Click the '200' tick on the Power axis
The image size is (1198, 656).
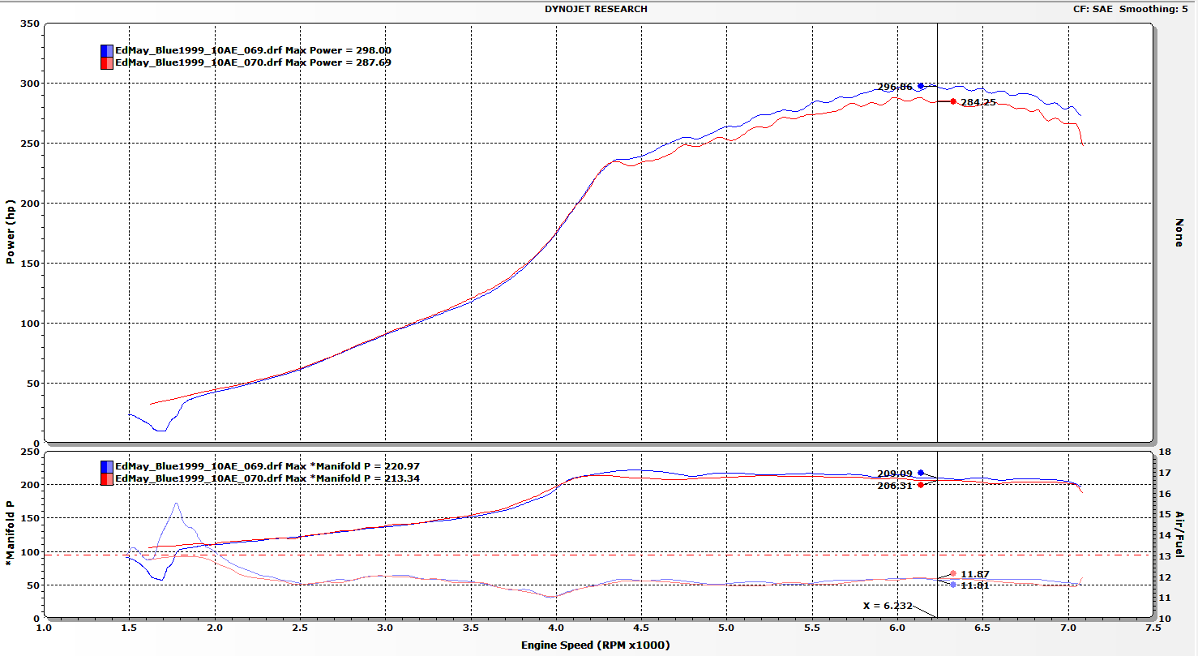click(31, 204)
